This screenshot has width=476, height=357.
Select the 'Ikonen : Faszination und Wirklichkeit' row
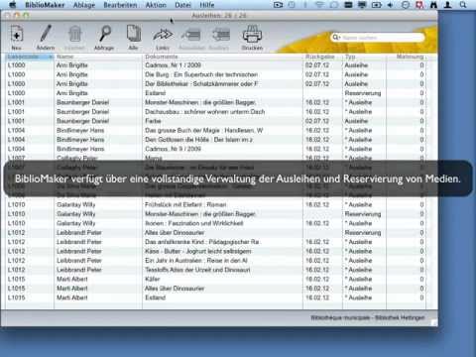pyautogui.click(x=216, y=223)
